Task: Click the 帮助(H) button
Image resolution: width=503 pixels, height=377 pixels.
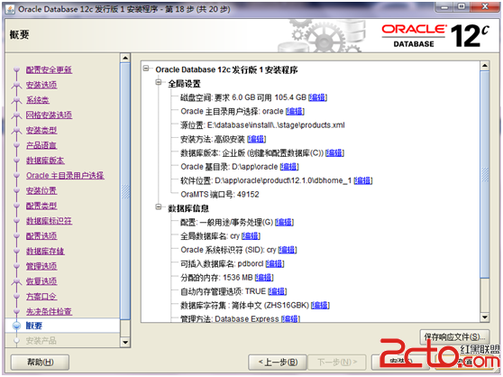Action: (40, 363)
